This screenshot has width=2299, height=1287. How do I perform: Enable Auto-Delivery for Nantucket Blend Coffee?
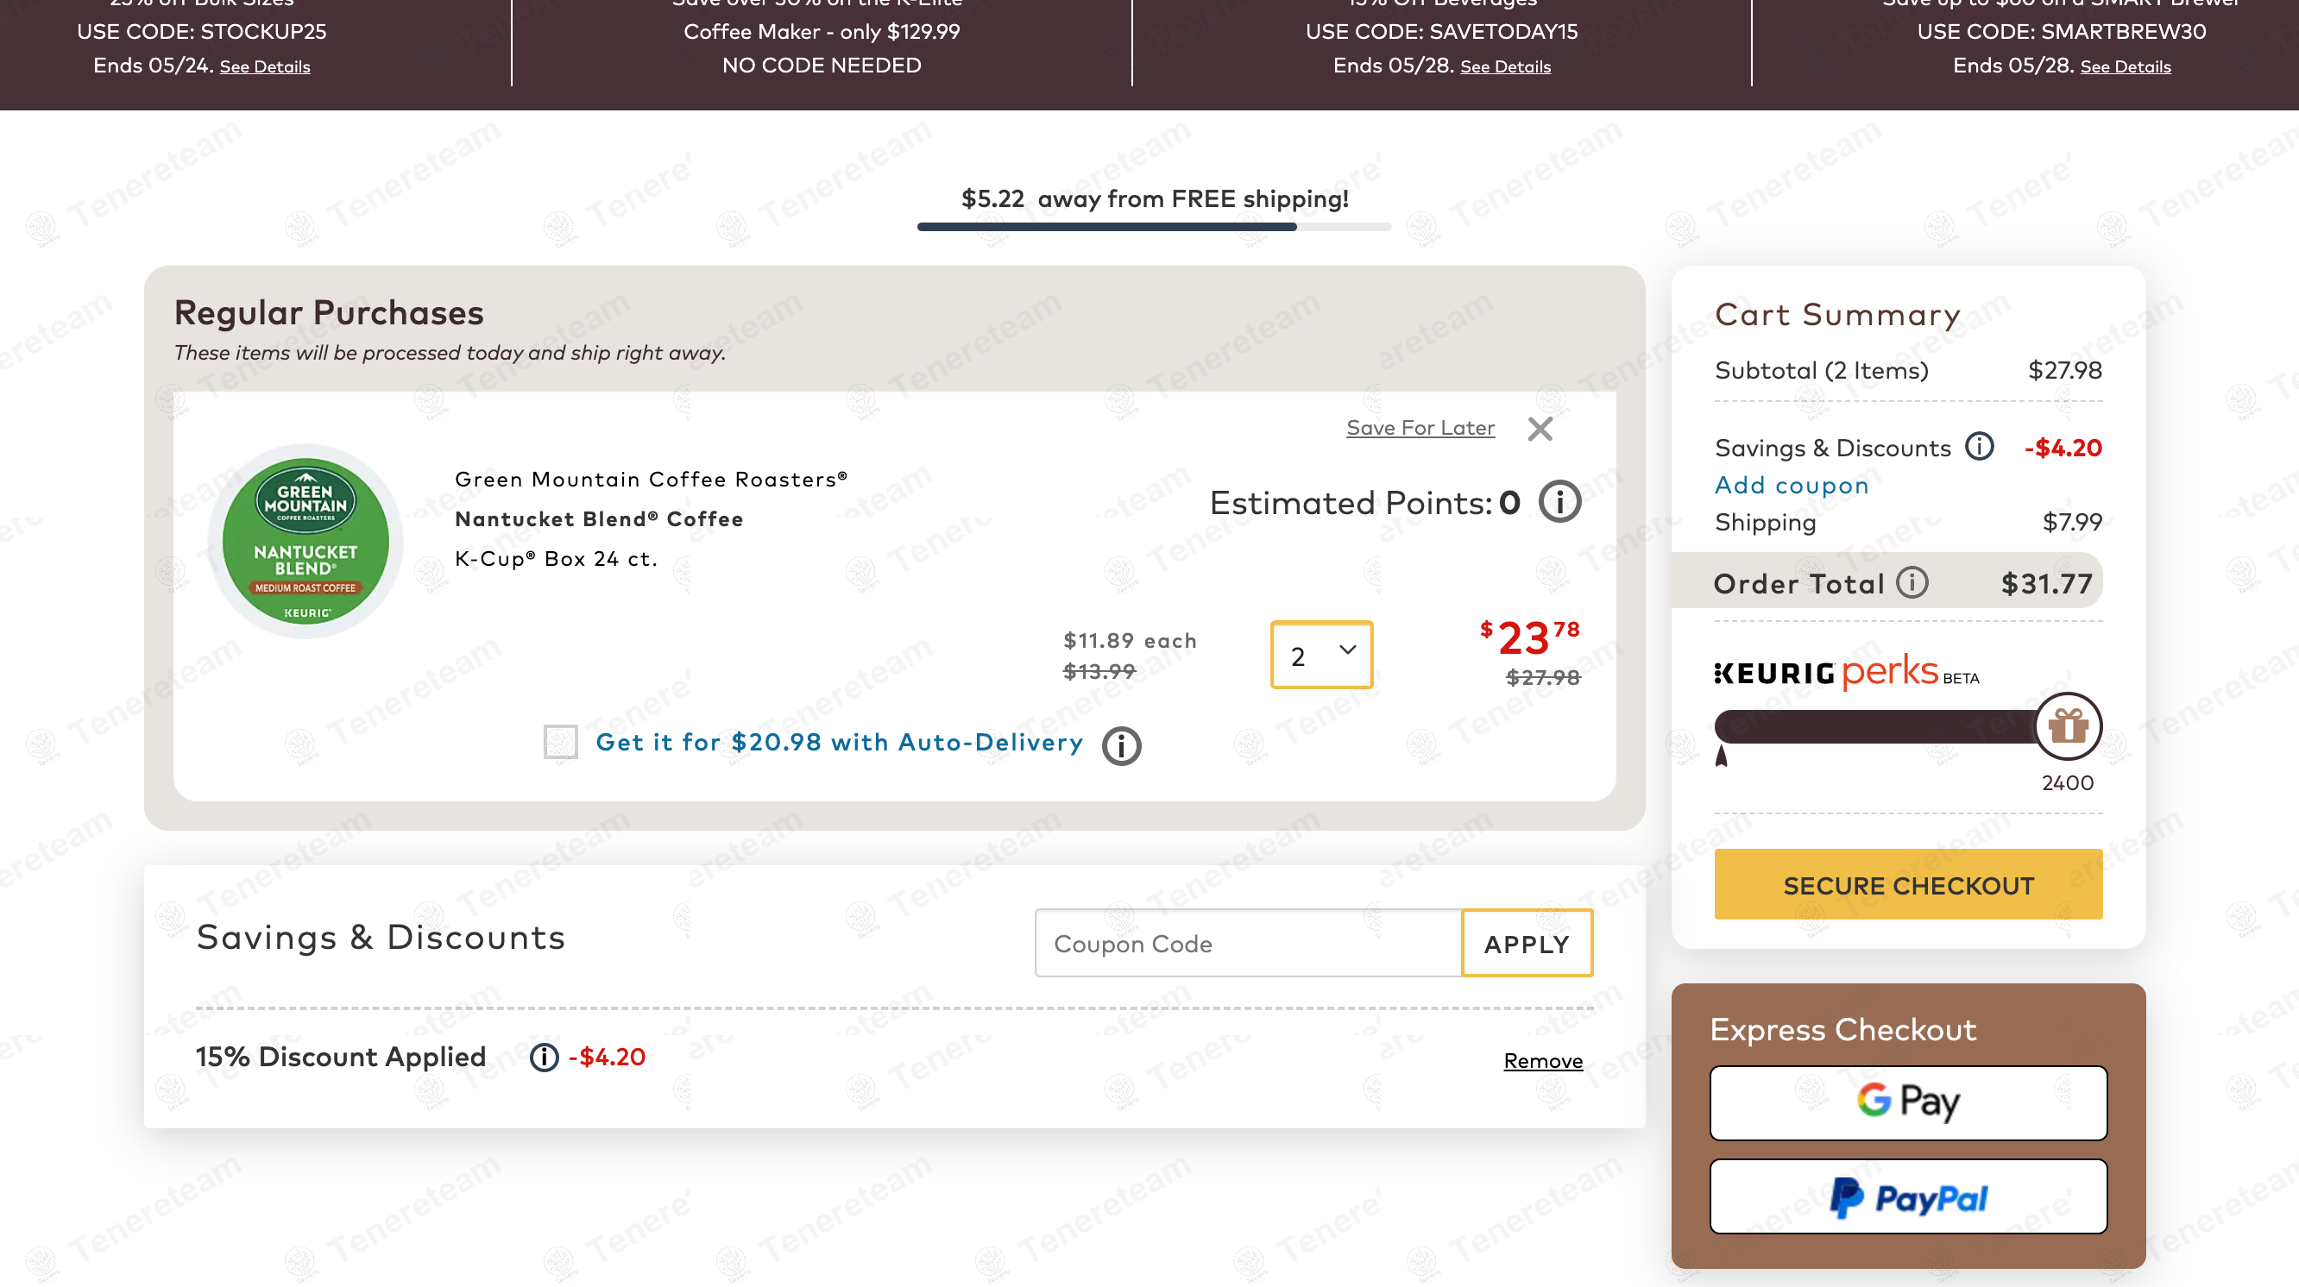coord(560,742)
